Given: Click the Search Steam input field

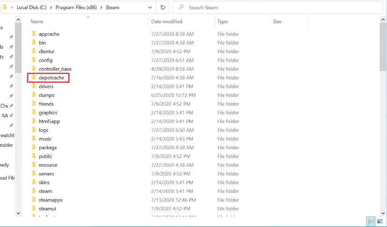Looking at the screenshot, I should click(278, 7).
